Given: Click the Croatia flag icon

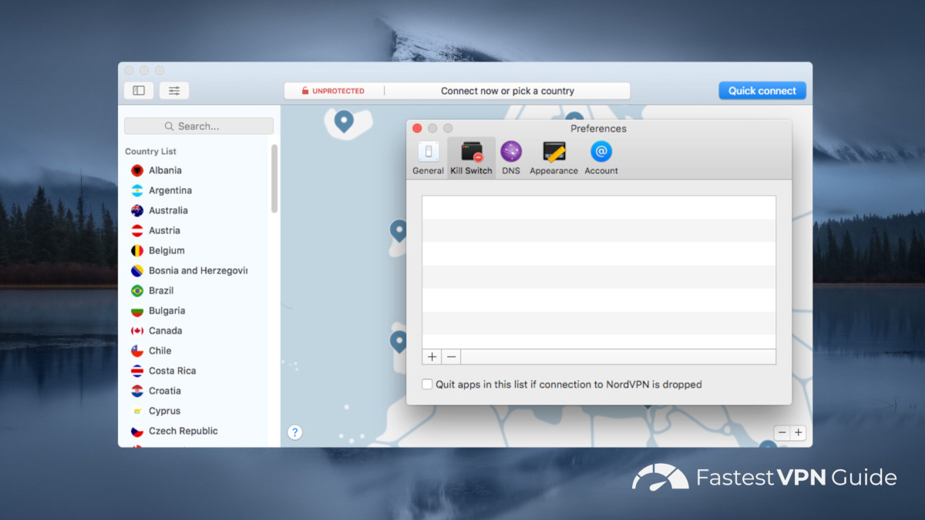Looking at the screenshot, I should (137, 391).
